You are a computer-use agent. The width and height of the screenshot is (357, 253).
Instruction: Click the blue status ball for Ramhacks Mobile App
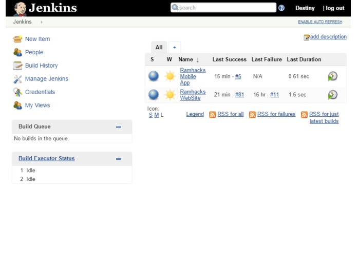point(154,76)
